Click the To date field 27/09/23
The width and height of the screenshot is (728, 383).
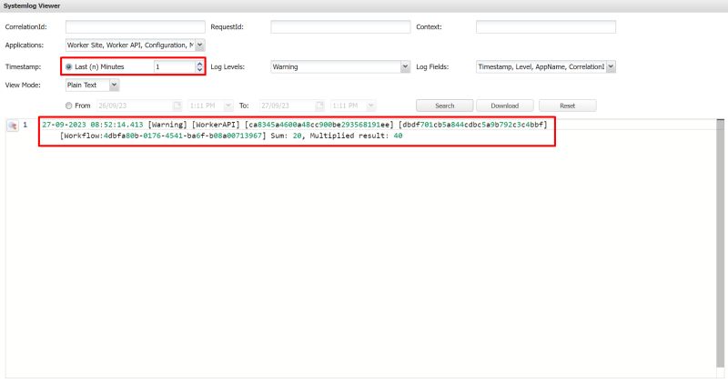(287, 106)
